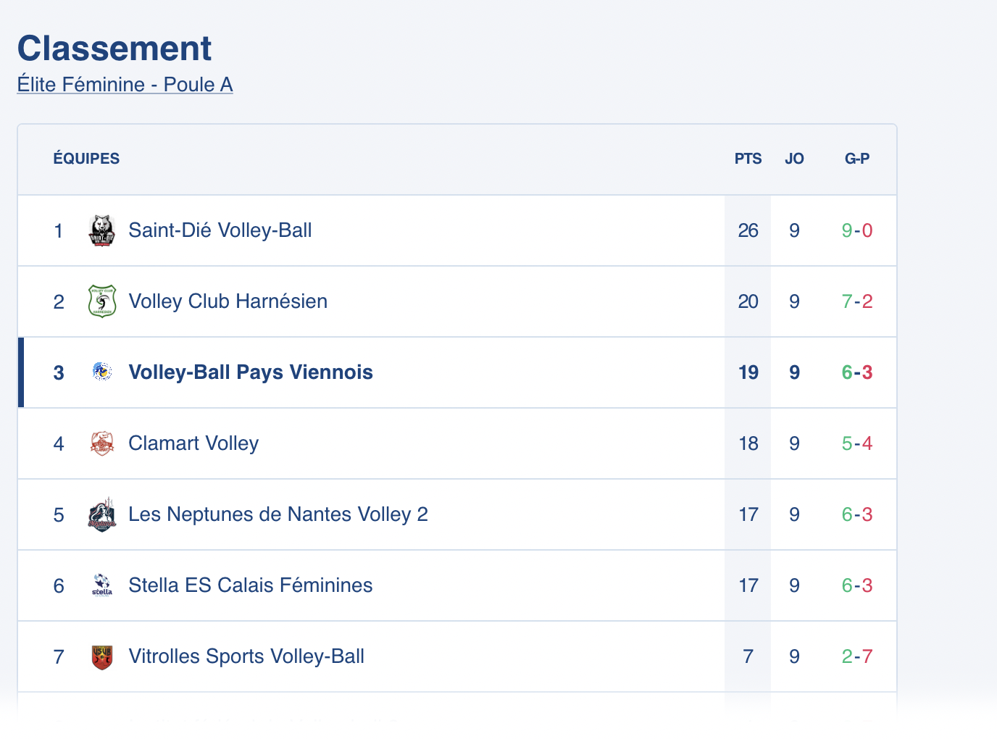
Task: Open the Élite Féminine - Poule A link
Action: click(x=125, y=85)
